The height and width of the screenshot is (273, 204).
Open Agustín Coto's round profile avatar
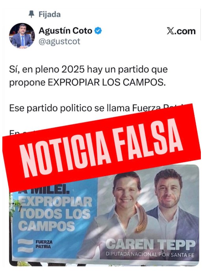coord(22,36)
